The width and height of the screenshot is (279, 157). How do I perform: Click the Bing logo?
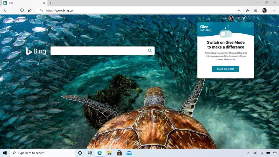click(36, 51)
